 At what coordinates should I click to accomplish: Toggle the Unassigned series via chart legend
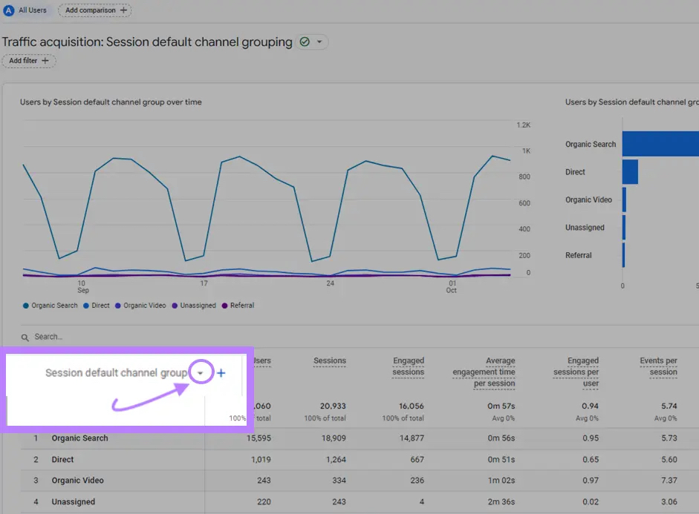[194, 305]
